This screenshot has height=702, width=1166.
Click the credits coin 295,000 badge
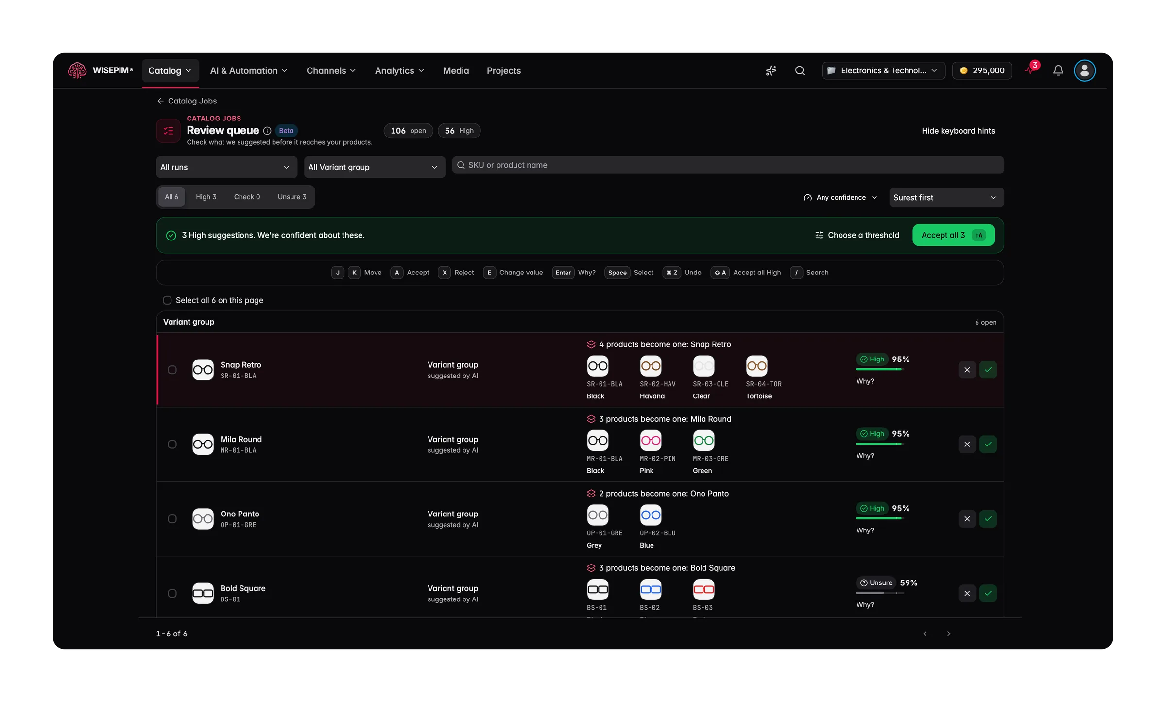[x=982, y=70]
